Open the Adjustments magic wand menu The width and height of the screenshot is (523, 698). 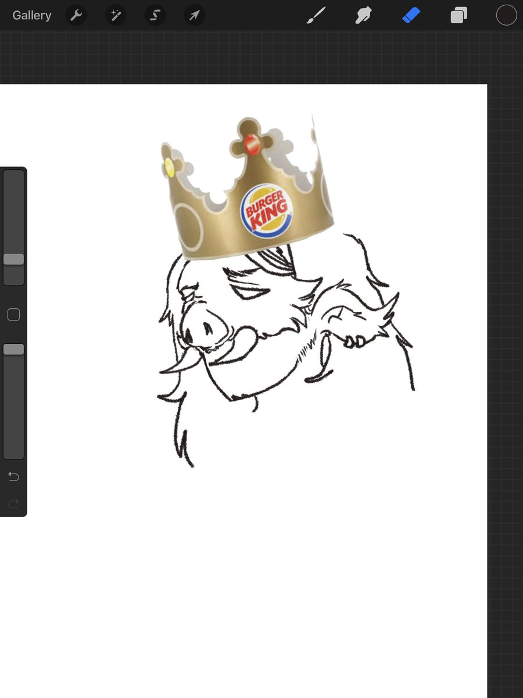[116, 15]
